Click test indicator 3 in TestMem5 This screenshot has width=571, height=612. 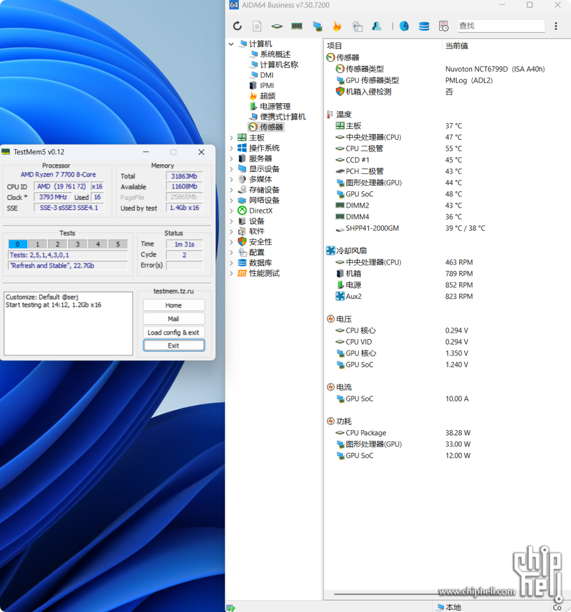pyautogui.click(x=77, y=244)
